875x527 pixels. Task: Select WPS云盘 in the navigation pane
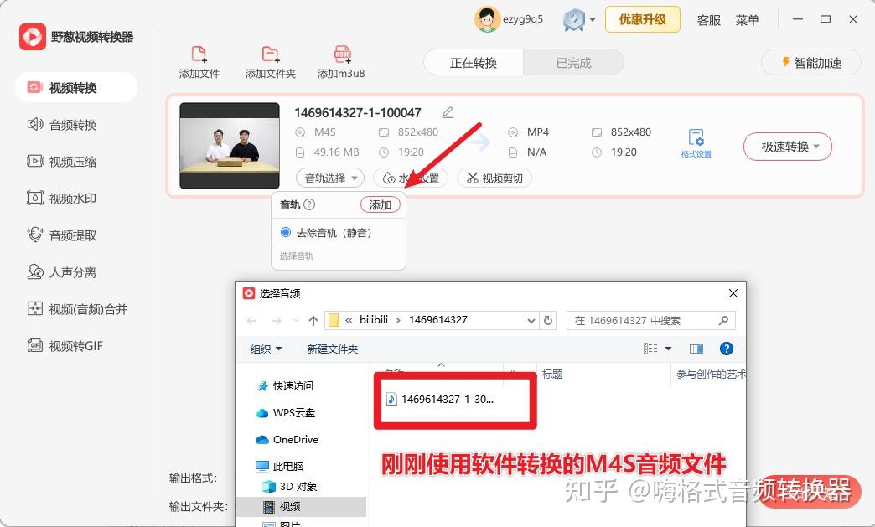(x=286, y=413)
